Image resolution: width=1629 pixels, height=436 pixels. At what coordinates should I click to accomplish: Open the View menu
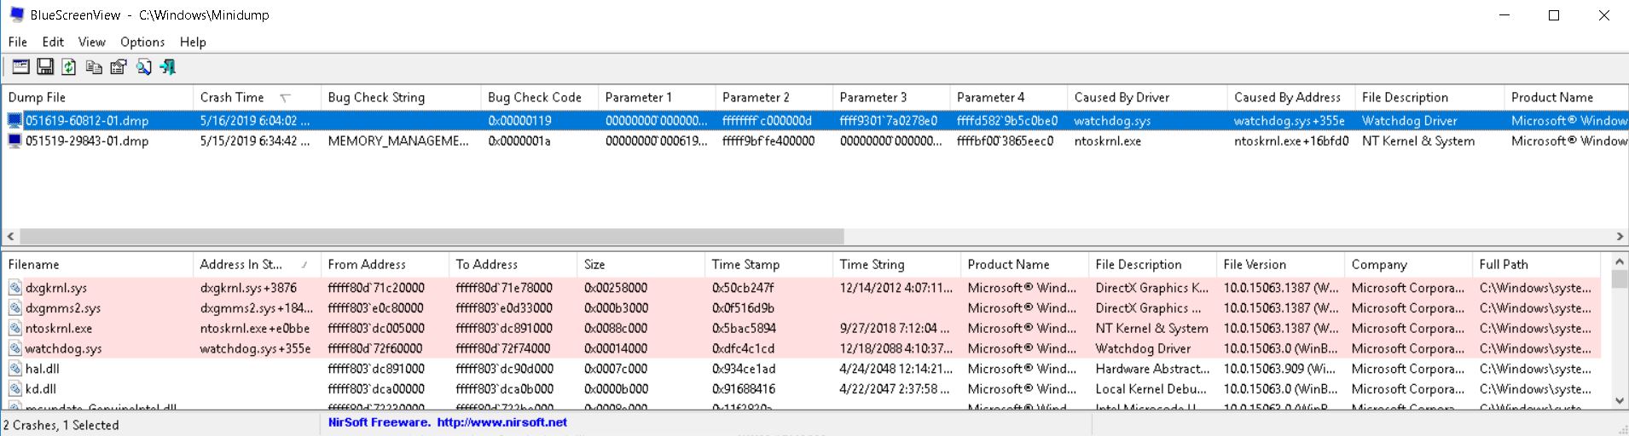pyautogui.click(x=91, y=42)
